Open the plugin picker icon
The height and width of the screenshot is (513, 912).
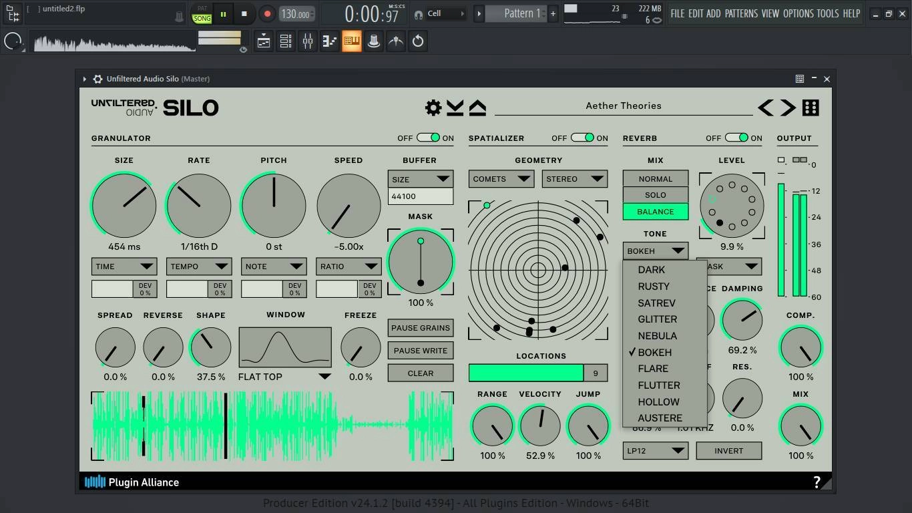click(374, 41)
